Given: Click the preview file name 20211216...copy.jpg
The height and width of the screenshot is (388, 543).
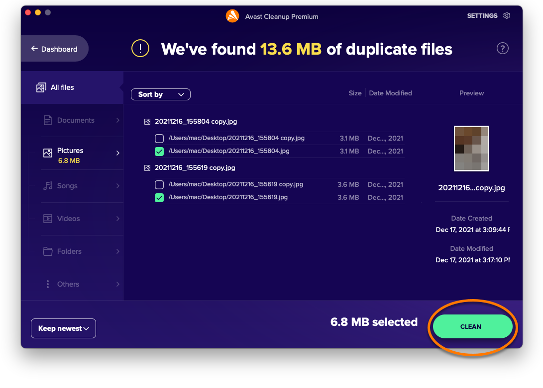Looking at the screenshot, I should 471,188.
